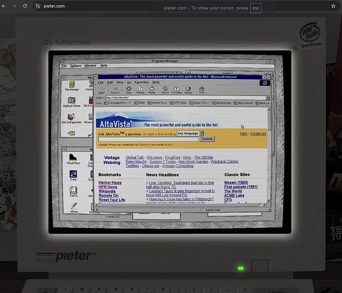
Task: Open Program Manager Window menu
Action: (90, 66)
